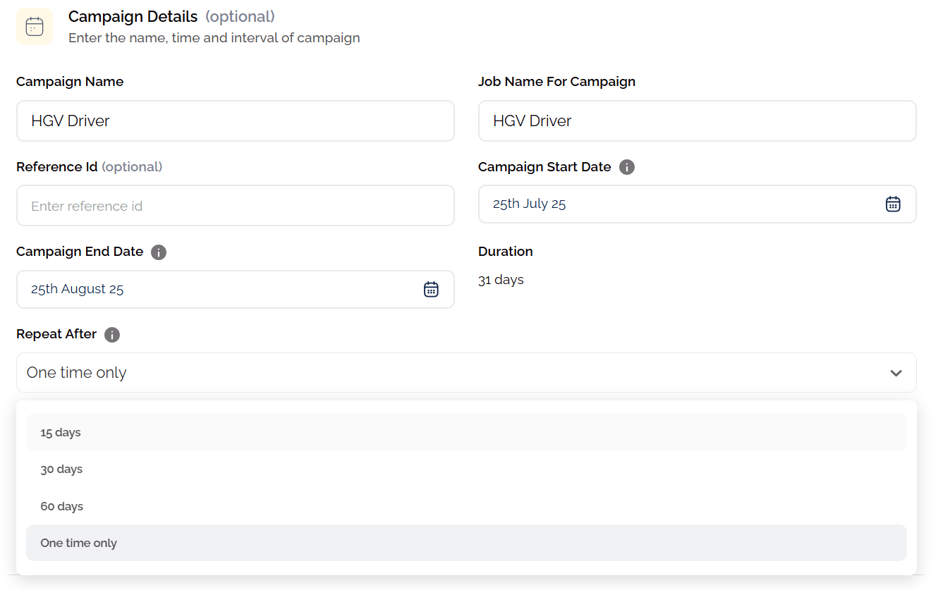Click the 31 days duration value
Viewport: 938px width, 590px height.
501,280
